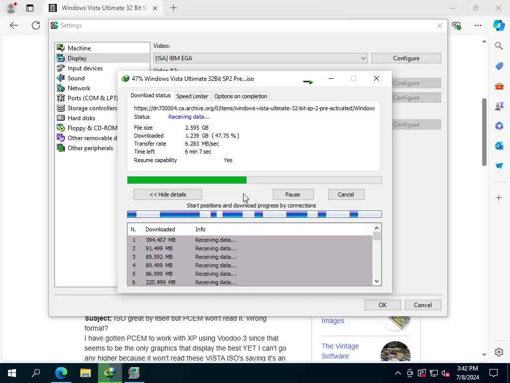Click connections list scroll up arrow
Screen dimensions: 510x383
coord(377,228)
